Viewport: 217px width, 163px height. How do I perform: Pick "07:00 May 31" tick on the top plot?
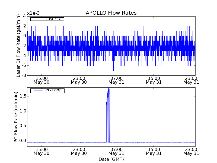pyautogui.click(x=116, y=80)
